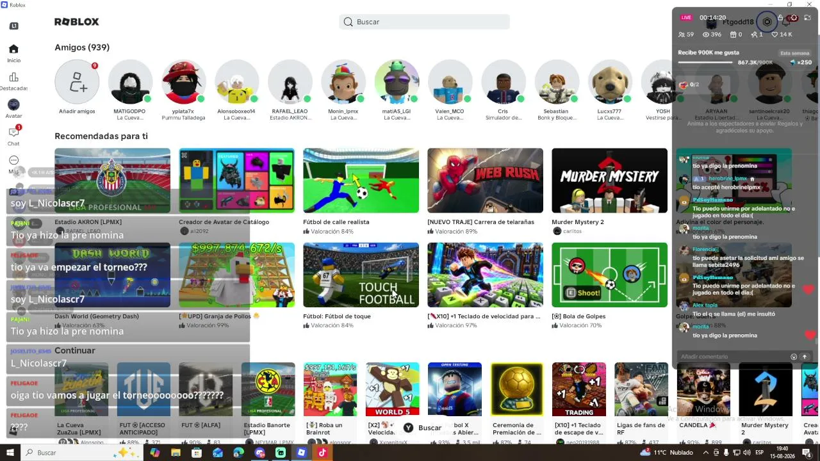
Task: Open Touch Football game thumbnail
Action: 361,275
